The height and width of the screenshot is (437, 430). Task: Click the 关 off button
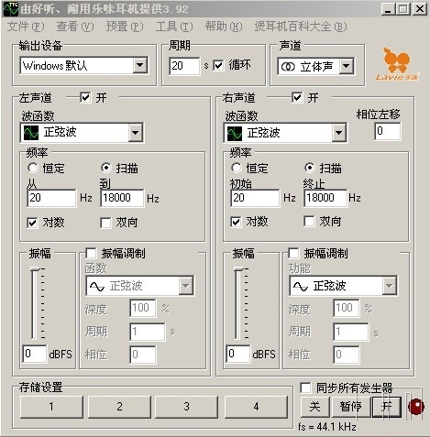(x=314, y=407)
